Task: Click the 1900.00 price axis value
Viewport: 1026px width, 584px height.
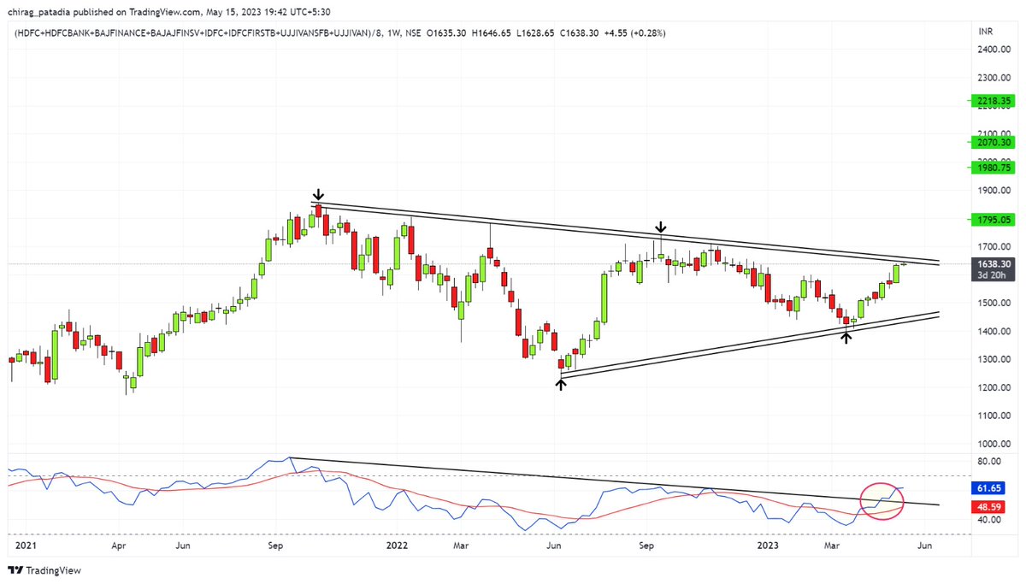Action: (994, 191)
